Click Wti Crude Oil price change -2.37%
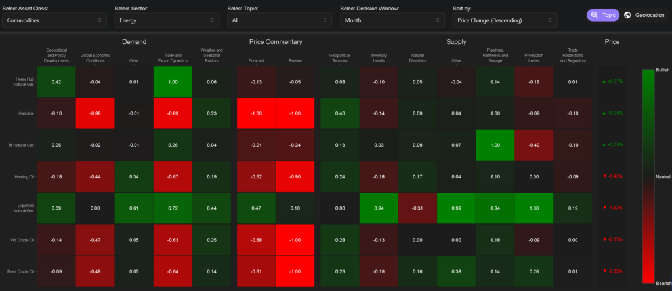Viewport: 672px width, 291px height. pos(612,239)
